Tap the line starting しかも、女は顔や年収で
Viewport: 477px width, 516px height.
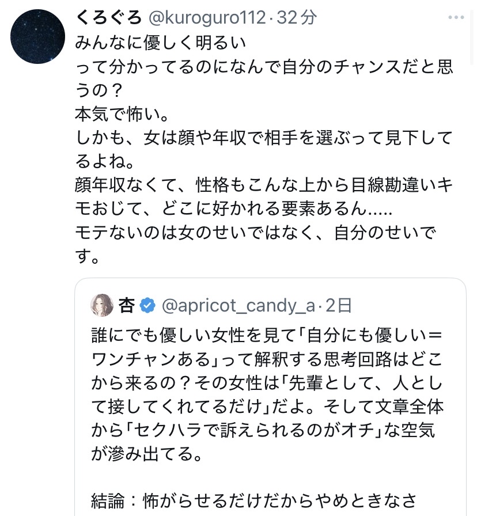click(264, 138)
